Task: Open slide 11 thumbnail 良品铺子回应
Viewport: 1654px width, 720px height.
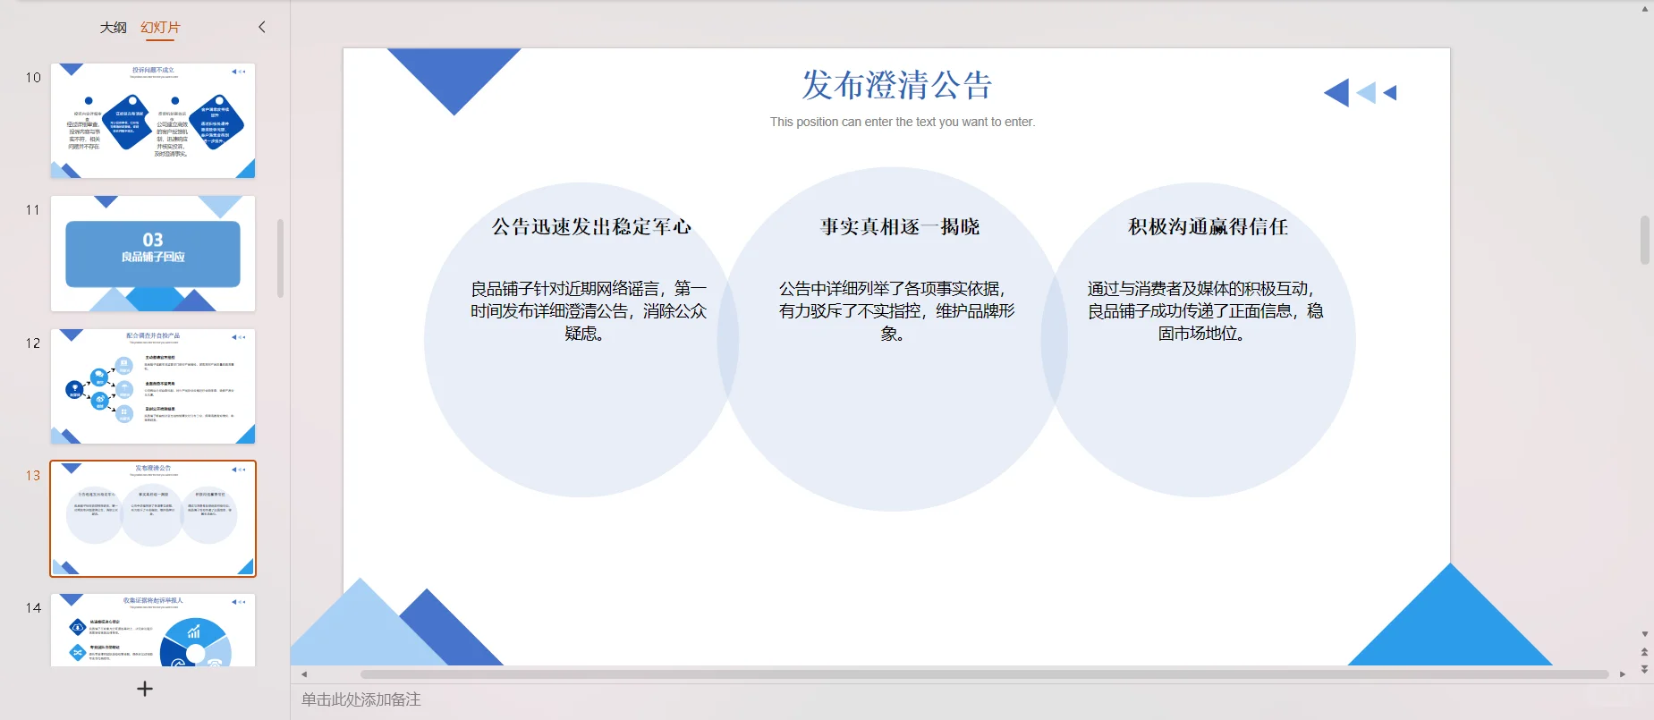Action: point(153,253)
